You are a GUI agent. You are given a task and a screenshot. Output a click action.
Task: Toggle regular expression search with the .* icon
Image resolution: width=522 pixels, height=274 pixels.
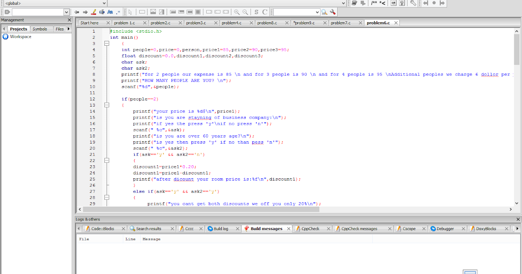(x=117, y=12)
